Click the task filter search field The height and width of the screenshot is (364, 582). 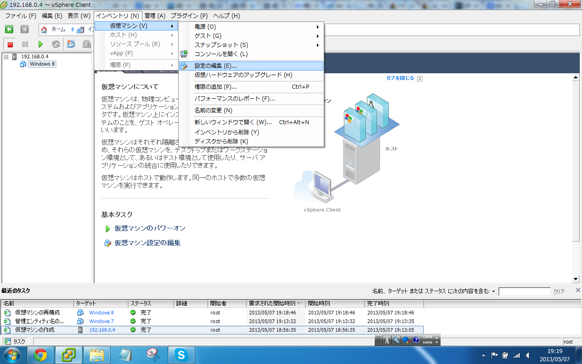(524, 291)
